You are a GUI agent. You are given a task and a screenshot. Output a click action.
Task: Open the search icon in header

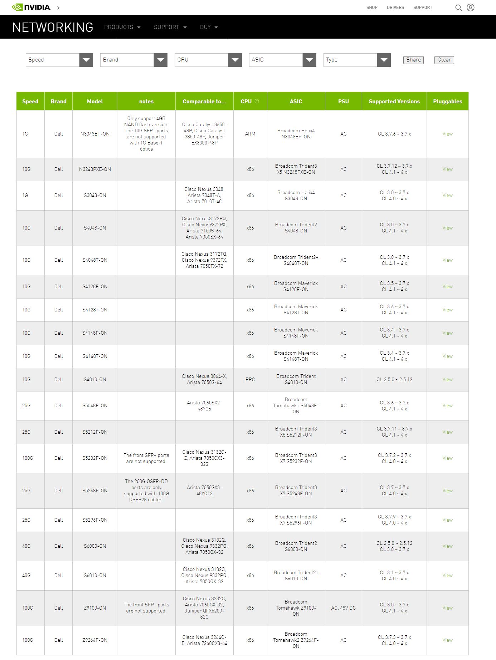[x=458, y=8]
